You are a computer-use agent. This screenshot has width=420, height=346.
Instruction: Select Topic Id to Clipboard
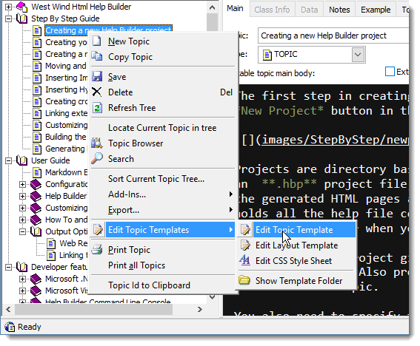click(x=163, y=285)
